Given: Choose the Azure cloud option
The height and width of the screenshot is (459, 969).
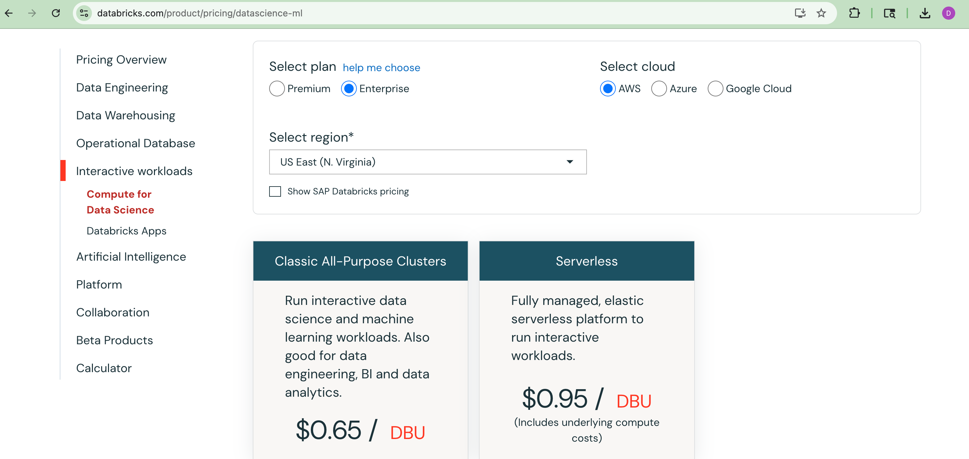Looking at the screenshot, I should pos(659,89).
